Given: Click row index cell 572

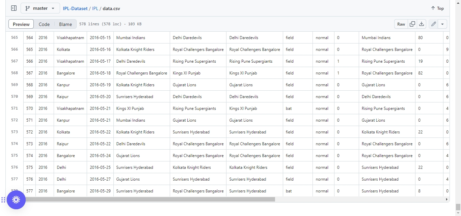Looking at the screenshot, I should [x=30, y=132].
